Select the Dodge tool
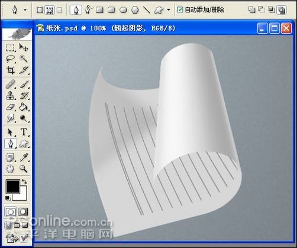 (24, 118)
